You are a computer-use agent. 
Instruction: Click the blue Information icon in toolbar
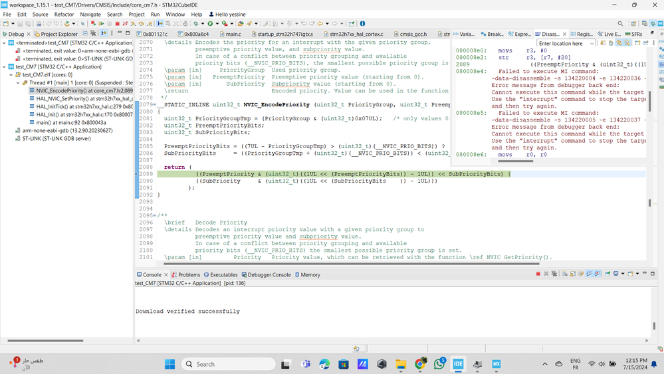tap(362, 24)
